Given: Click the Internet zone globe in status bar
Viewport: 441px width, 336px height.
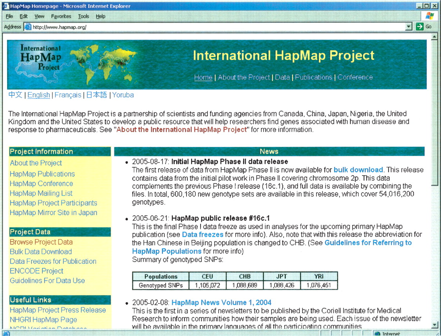Looking at the screenshot, I should (377, 334).
